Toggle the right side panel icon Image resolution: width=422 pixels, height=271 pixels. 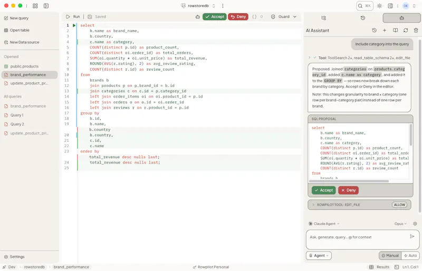[x=390, y=6]
